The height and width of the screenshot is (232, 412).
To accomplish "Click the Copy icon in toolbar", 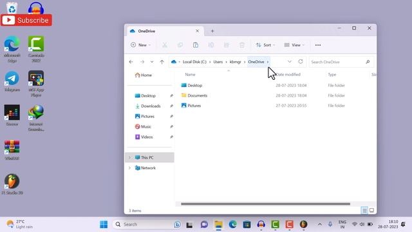I will tap(180, 45).
